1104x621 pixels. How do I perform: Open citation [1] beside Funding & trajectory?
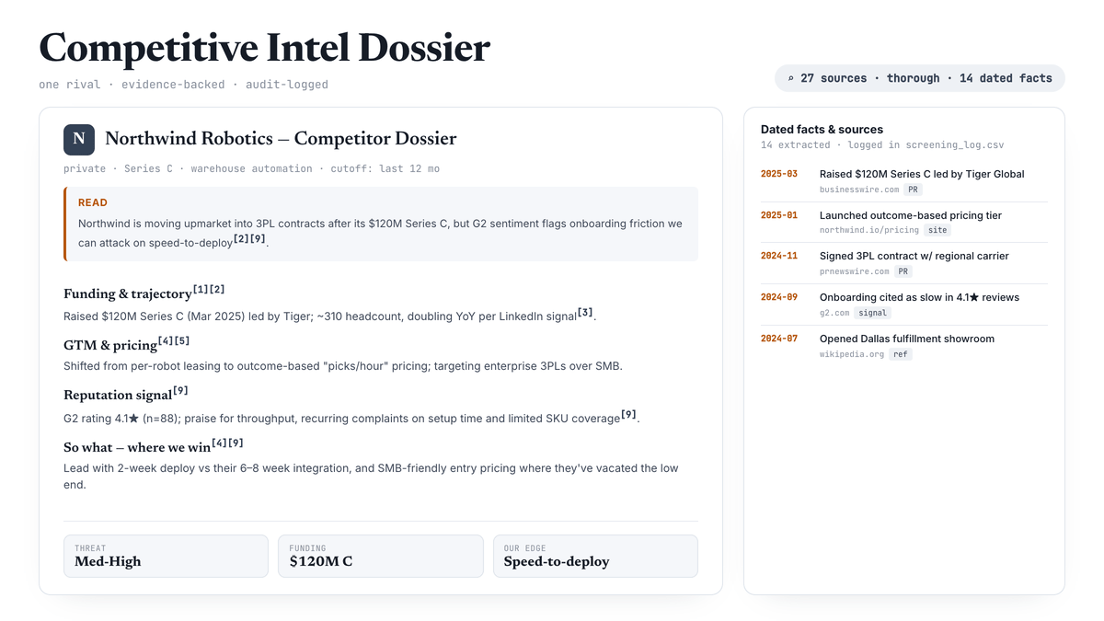pyautogui.click(x=201, y=290)
